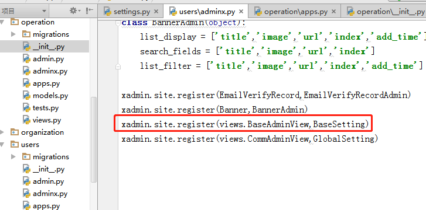Image resolution: width=426 pixels, height=210 pixels.
Task: Close the operation\apps.py tab
Action: (334, 12)
